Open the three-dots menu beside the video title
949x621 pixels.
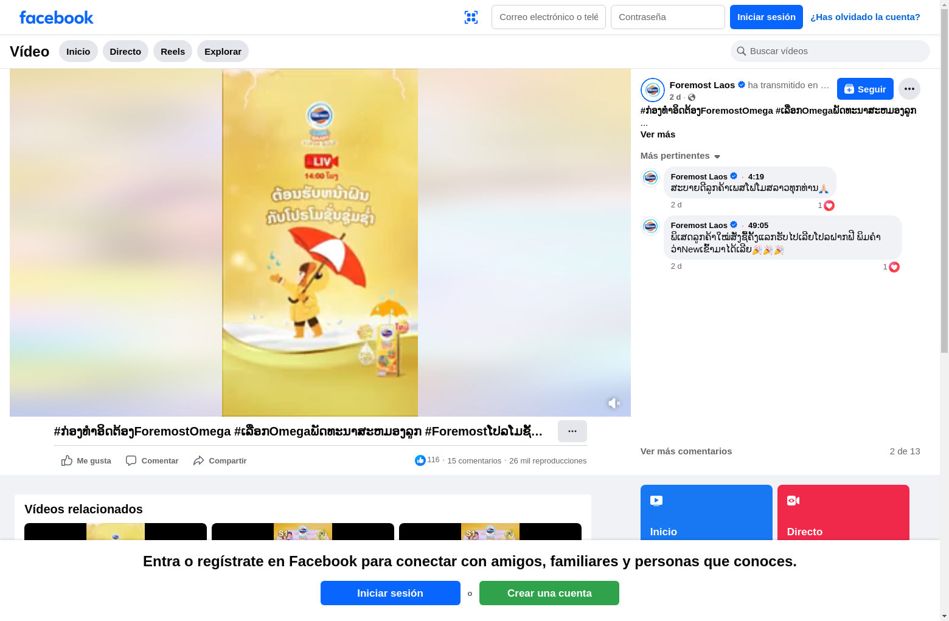tap(572, 431)
